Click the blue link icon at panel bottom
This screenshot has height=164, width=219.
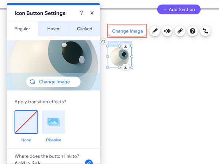click(x=89, y=162)
